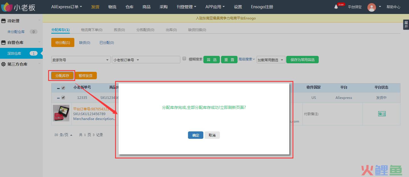Open the 刊登管理 dropdown menu
409x177 pixels.
click(x=187, y=7)
